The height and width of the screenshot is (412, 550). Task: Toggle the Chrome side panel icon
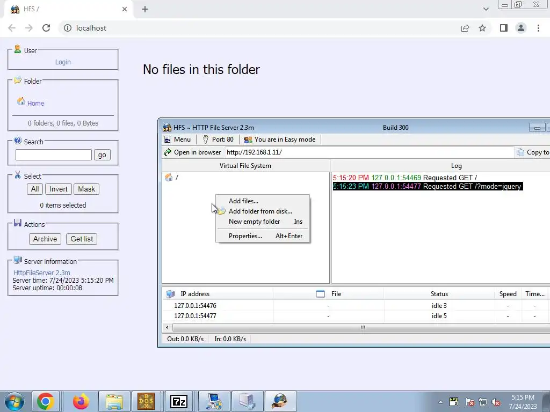click(x=504, y=28)
